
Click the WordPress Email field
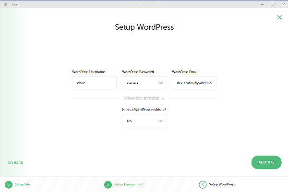tap(194, 83)
